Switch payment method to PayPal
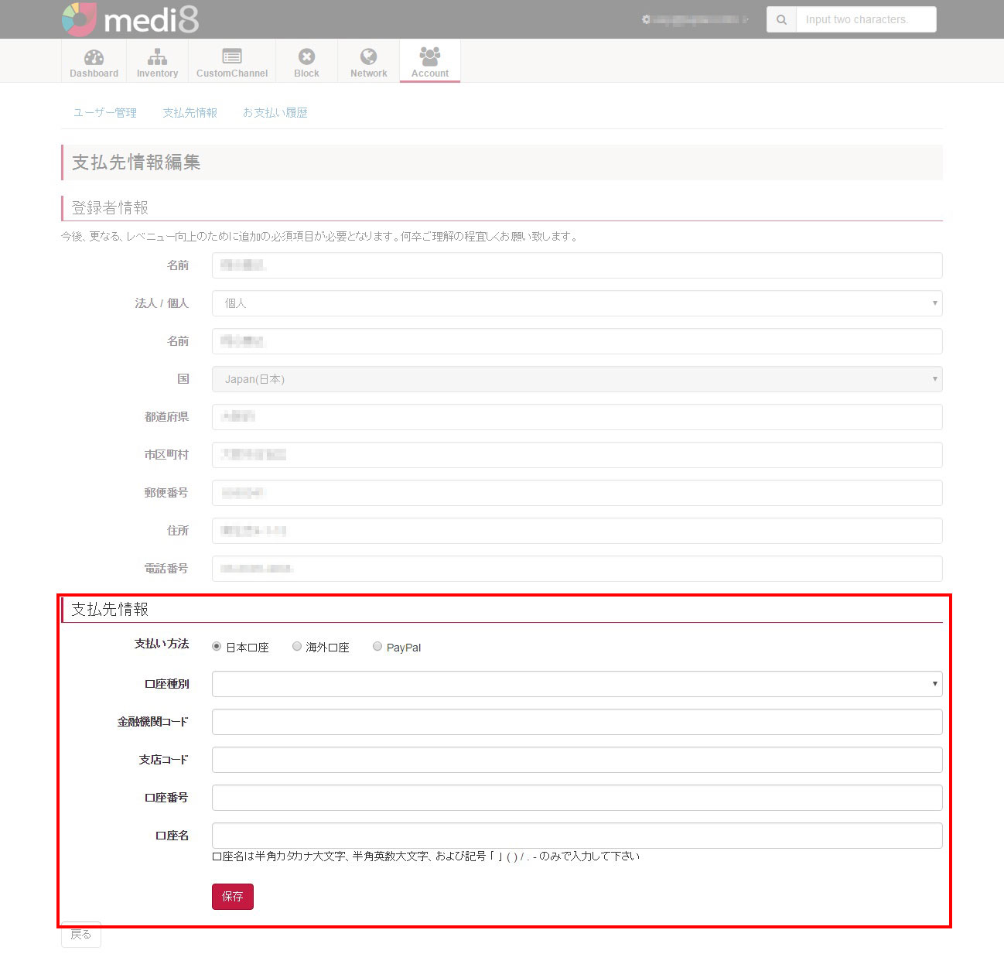 (x=377, y=646)
